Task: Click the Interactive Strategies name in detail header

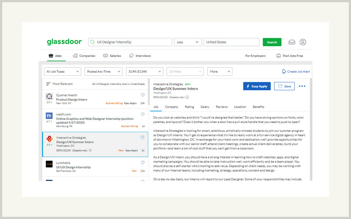Action: [168, 84]
